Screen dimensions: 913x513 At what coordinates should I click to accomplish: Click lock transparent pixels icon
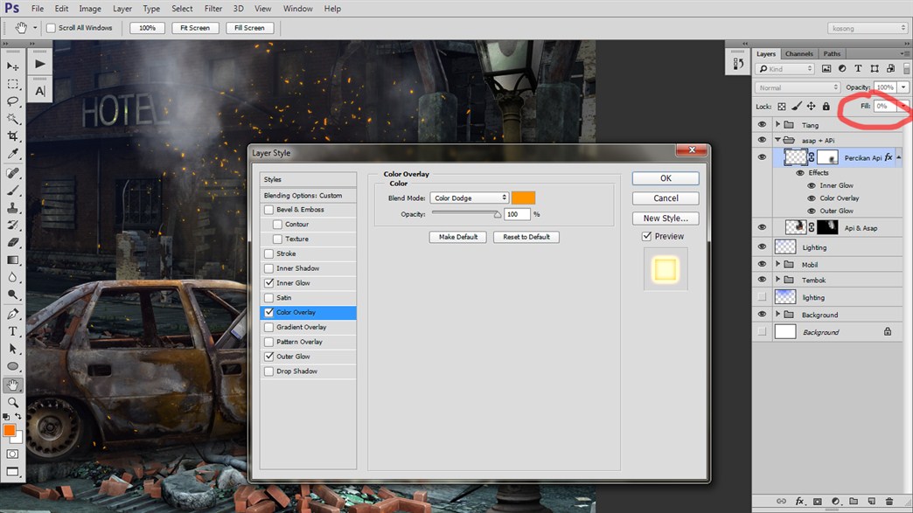click(x=782, y=107)
